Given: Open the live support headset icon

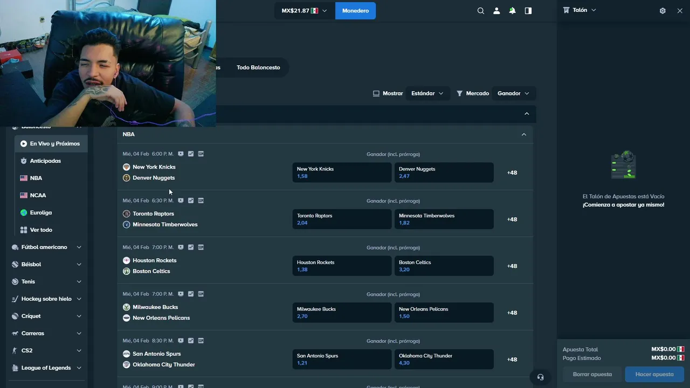Looking at the screenshot, I should point(541,377).
